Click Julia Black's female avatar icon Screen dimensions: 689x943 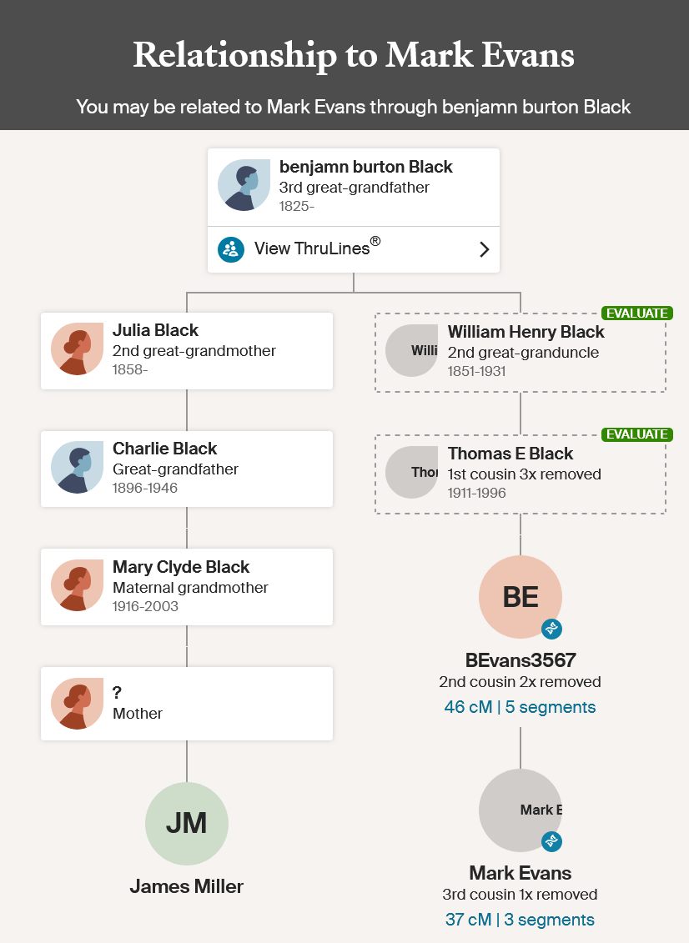coord(77,349)
